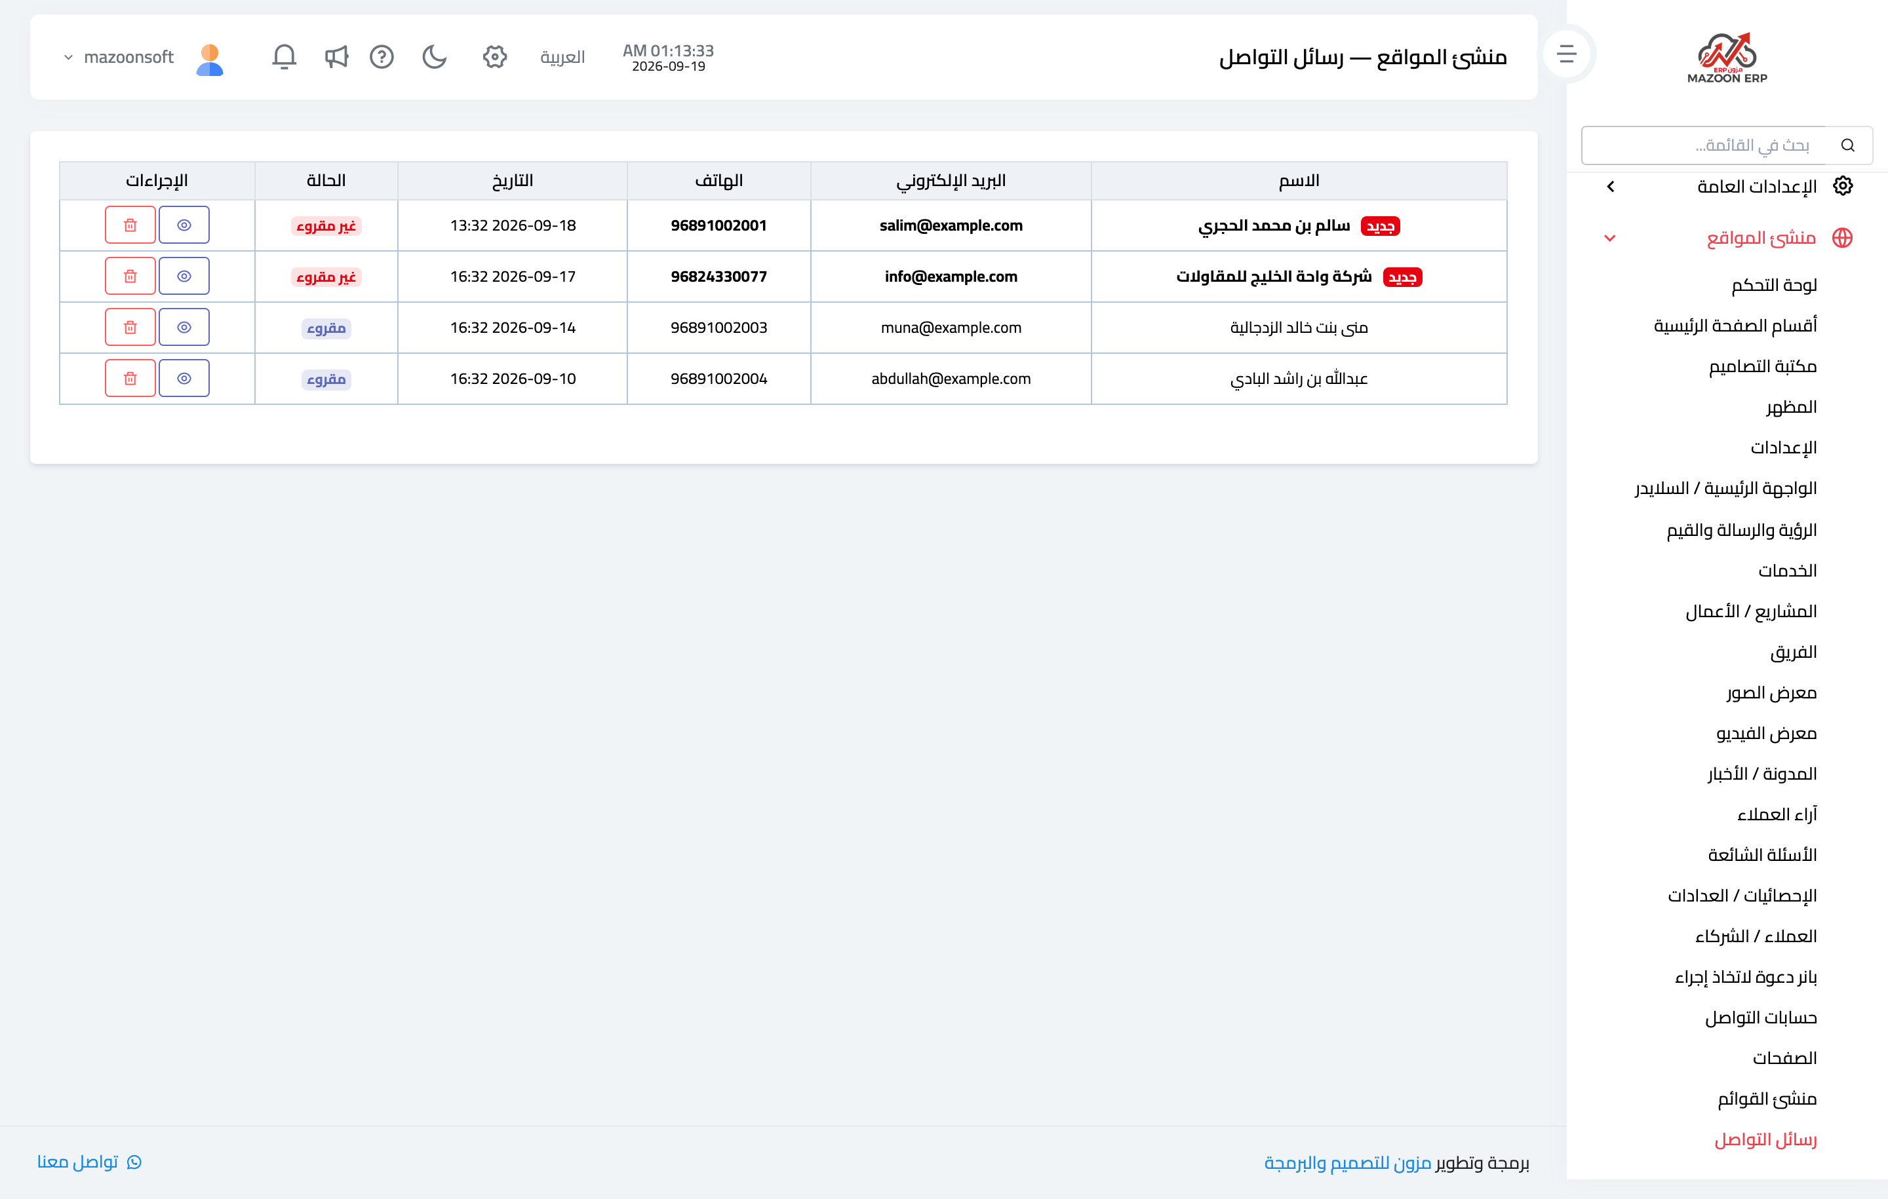Open الإعدادات submenu item
1888x1199 pixels.
1784,447
